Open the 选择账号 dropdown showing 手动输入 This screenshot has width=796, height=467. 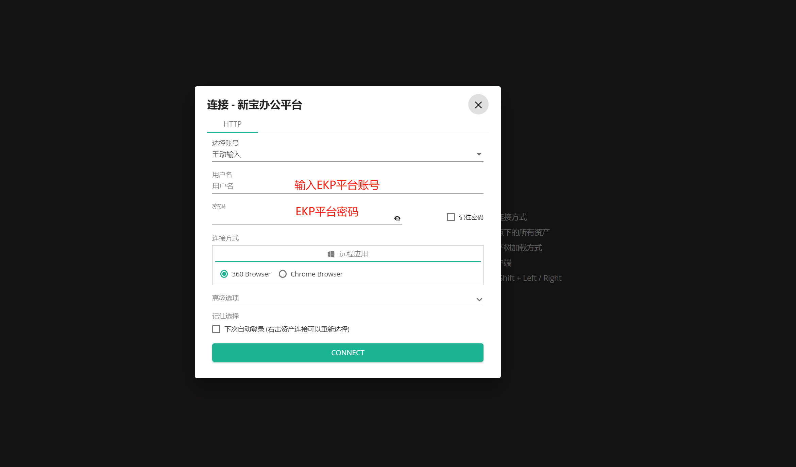[x=348, y=155]
